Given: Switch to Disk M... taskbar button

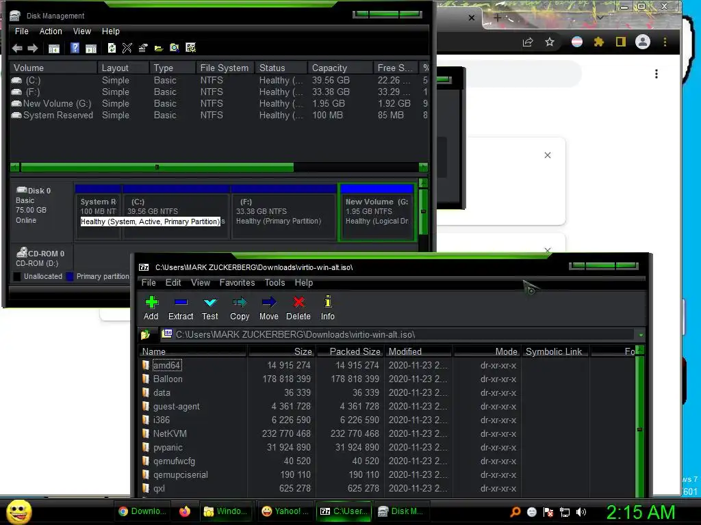Looking at the screenshot, I should pos(400,511).
